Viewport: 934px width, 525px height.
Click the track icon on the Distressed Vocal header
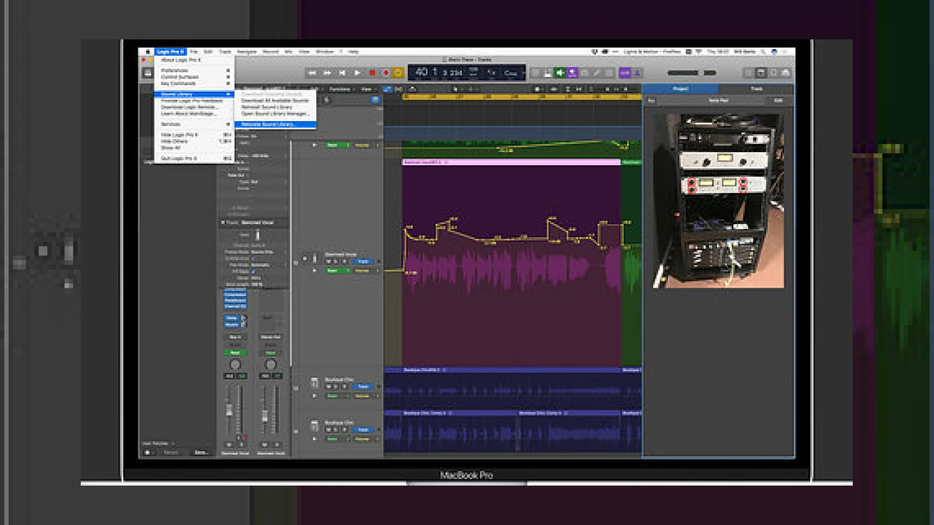tap(315, 258)
